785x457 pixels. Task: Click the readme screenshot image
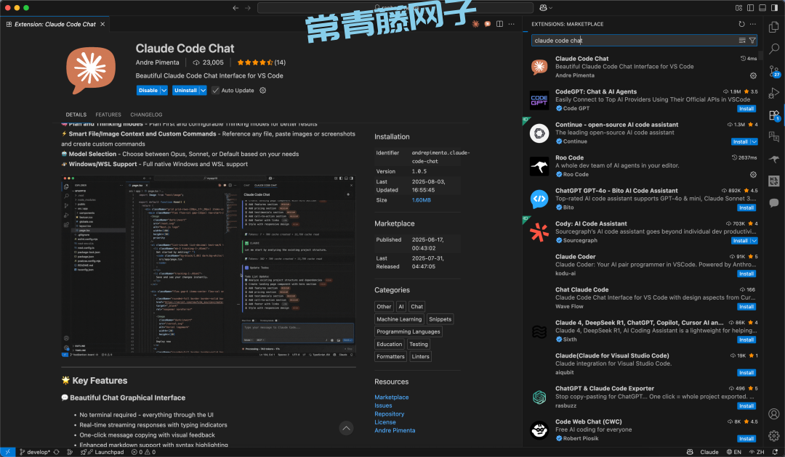[209, 265]
